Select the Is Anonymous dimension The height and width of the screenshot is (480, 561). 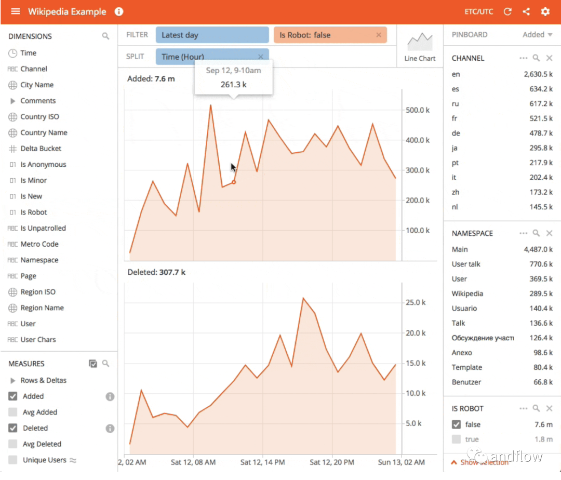pyautogui.click(x=43, y=165)
